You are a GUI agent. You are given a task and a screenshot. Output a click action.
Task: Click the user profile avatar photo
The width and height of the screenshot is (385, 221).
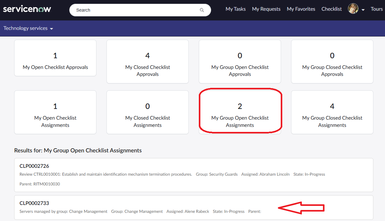coord(353,8)
